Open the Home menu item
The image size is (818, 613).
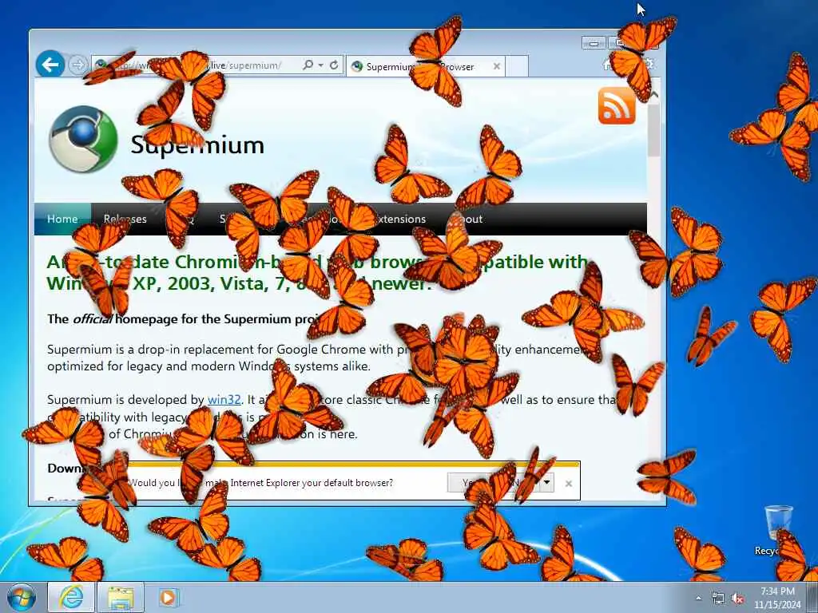[62, 219]
